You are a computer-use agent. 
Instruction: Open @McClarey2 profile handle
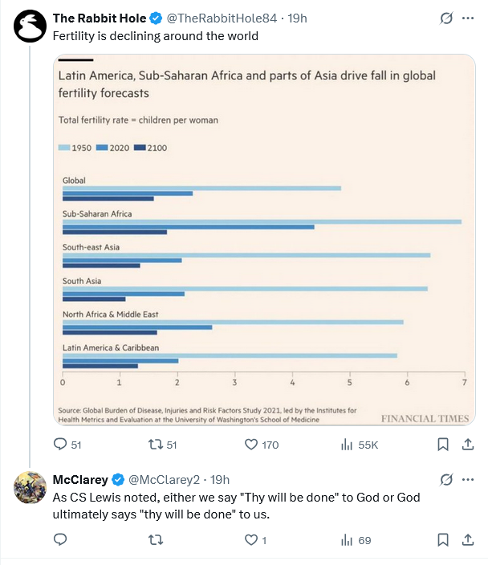click(164, 480)
